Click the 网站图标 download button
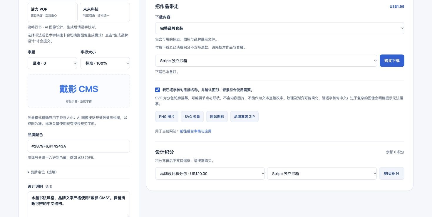The height and width of the screenshot is (217, 432). (217, 117)
